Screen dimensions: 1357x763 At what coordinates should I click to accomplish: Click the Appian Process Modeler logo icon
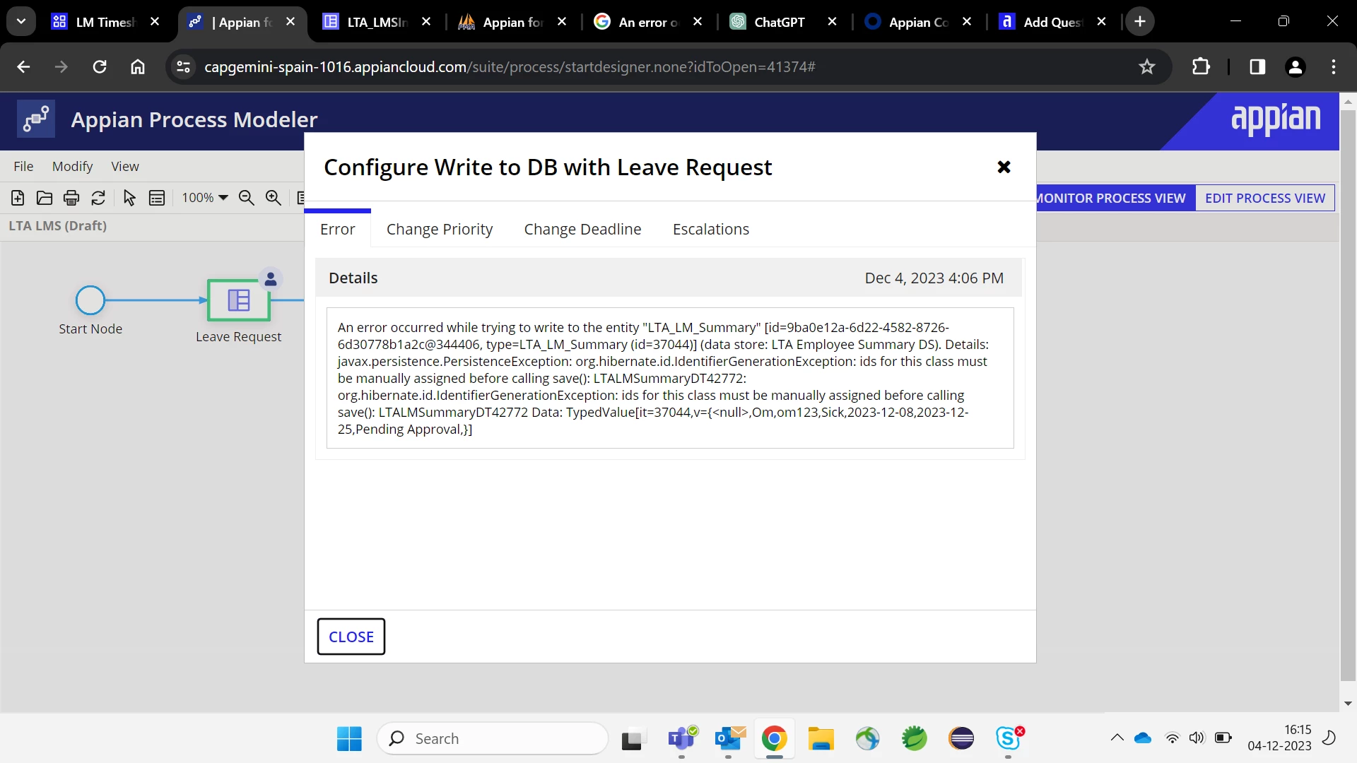point(36,119)
